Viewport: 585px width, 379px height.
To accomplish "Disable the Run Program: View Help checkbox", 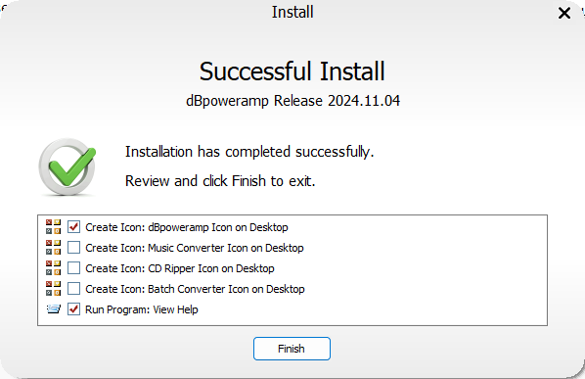I will tap(74, 309).
